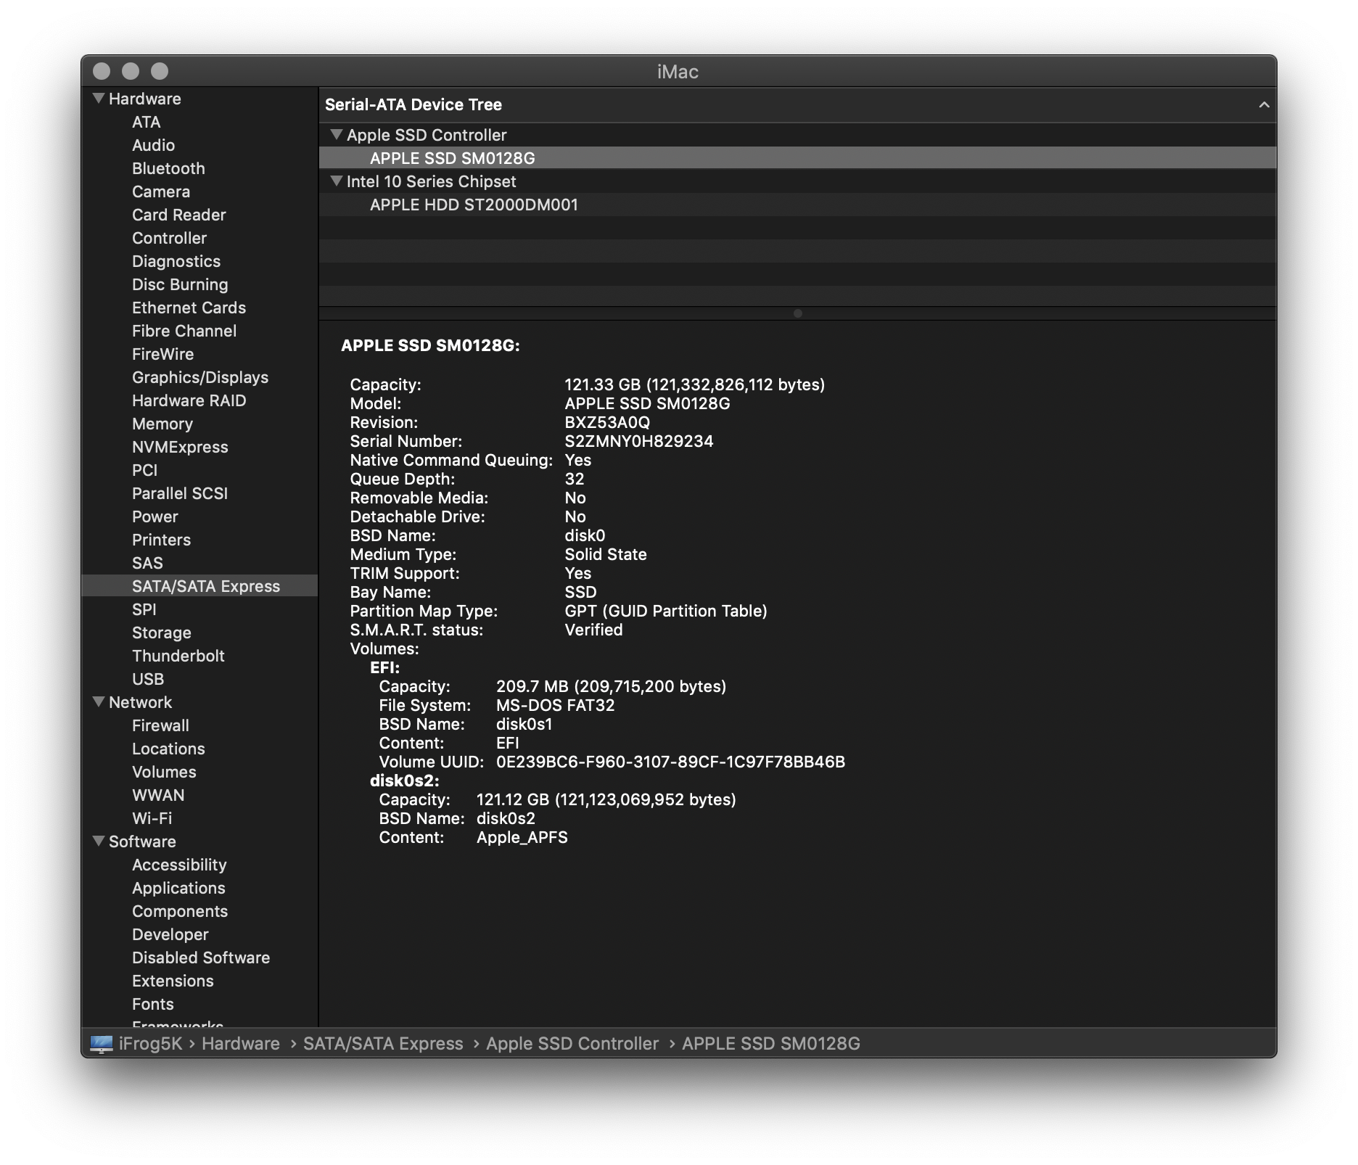Select Components in the sidebar
1358x1165 pixels.
click(180, 911)
